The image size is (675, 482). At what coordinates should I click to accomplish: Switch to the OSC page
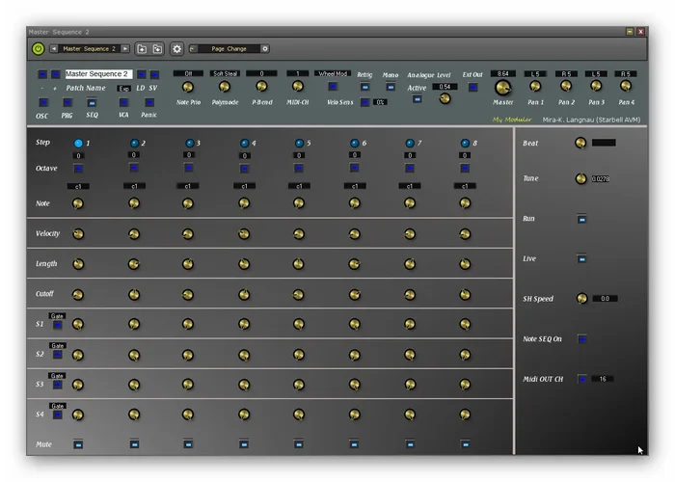tap(42, 102)
